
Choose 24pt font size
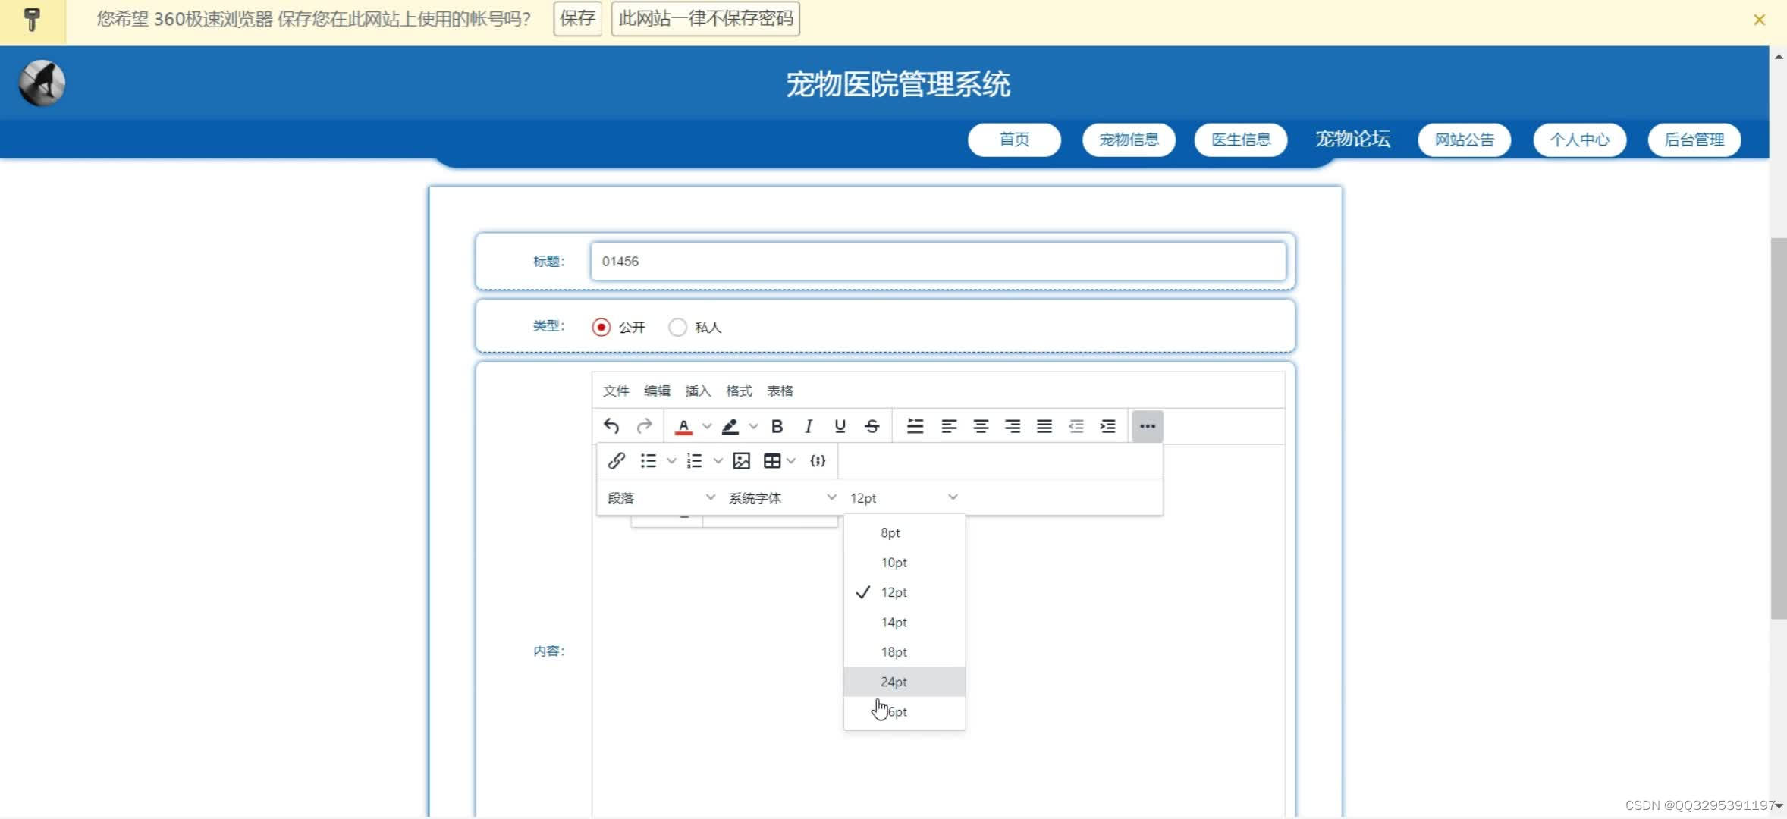click(904, 682)
